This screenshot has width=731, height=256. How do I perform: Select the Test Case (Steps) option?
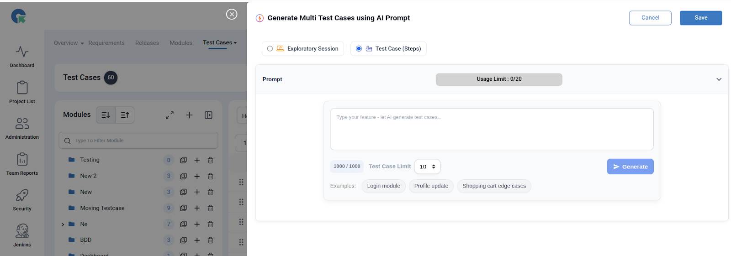pyautogui.click(x=359, y=49)
